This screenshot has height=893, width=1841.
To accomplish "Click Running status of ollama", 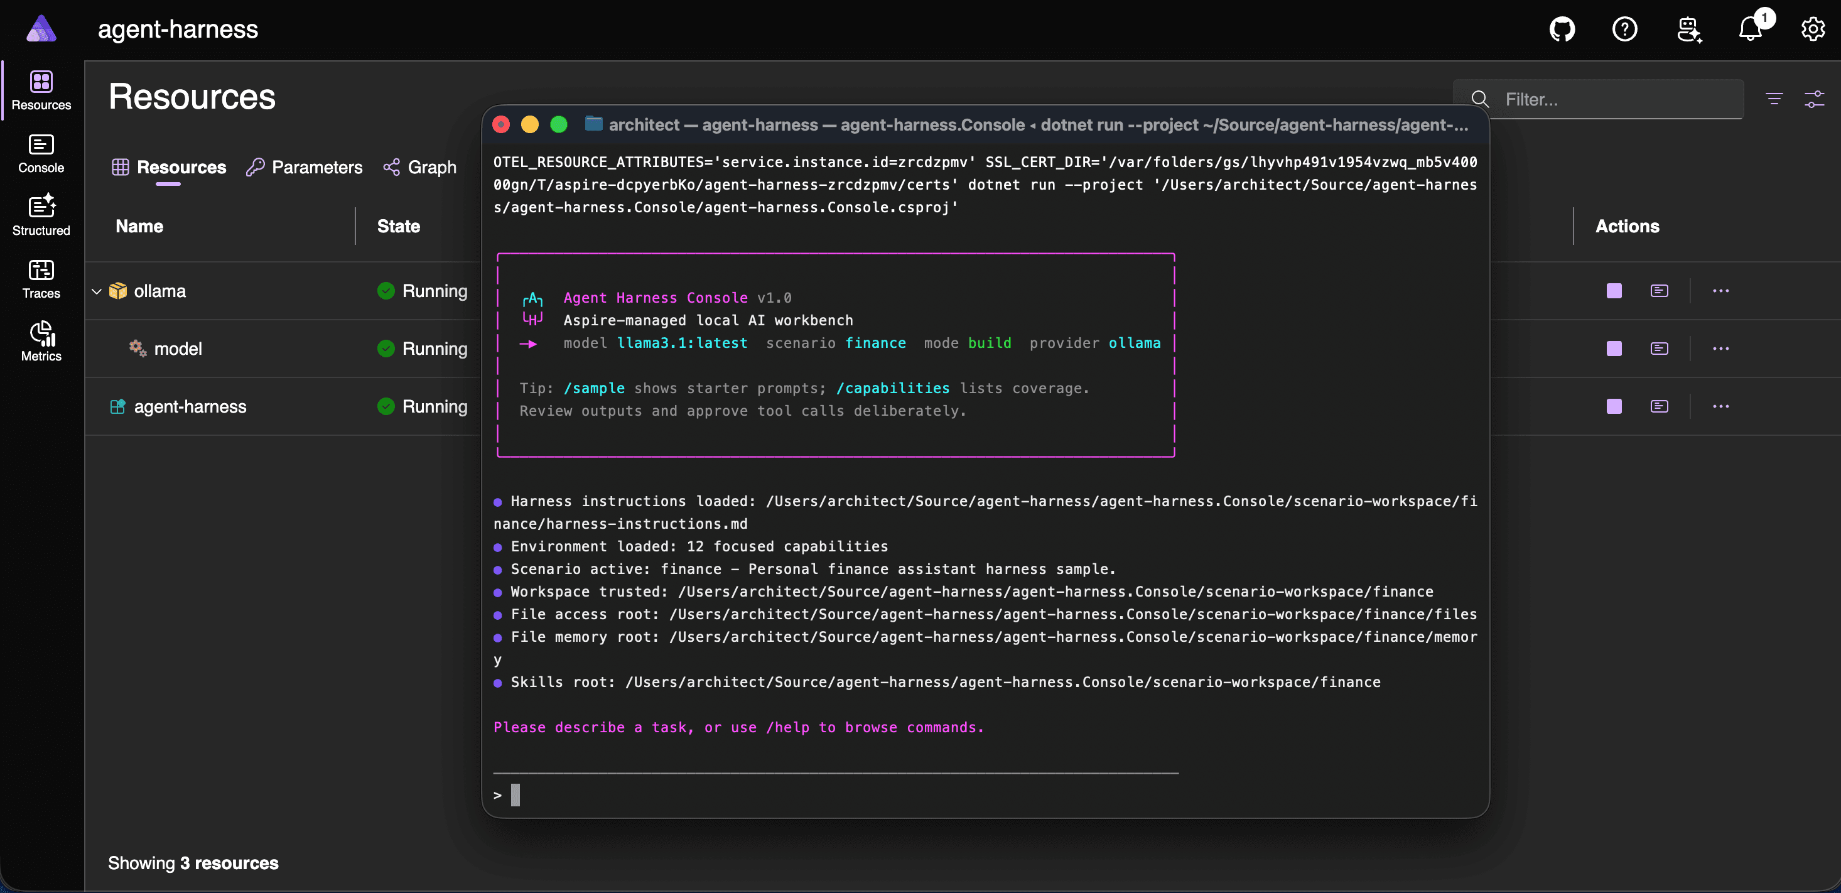I will (423, 291).
